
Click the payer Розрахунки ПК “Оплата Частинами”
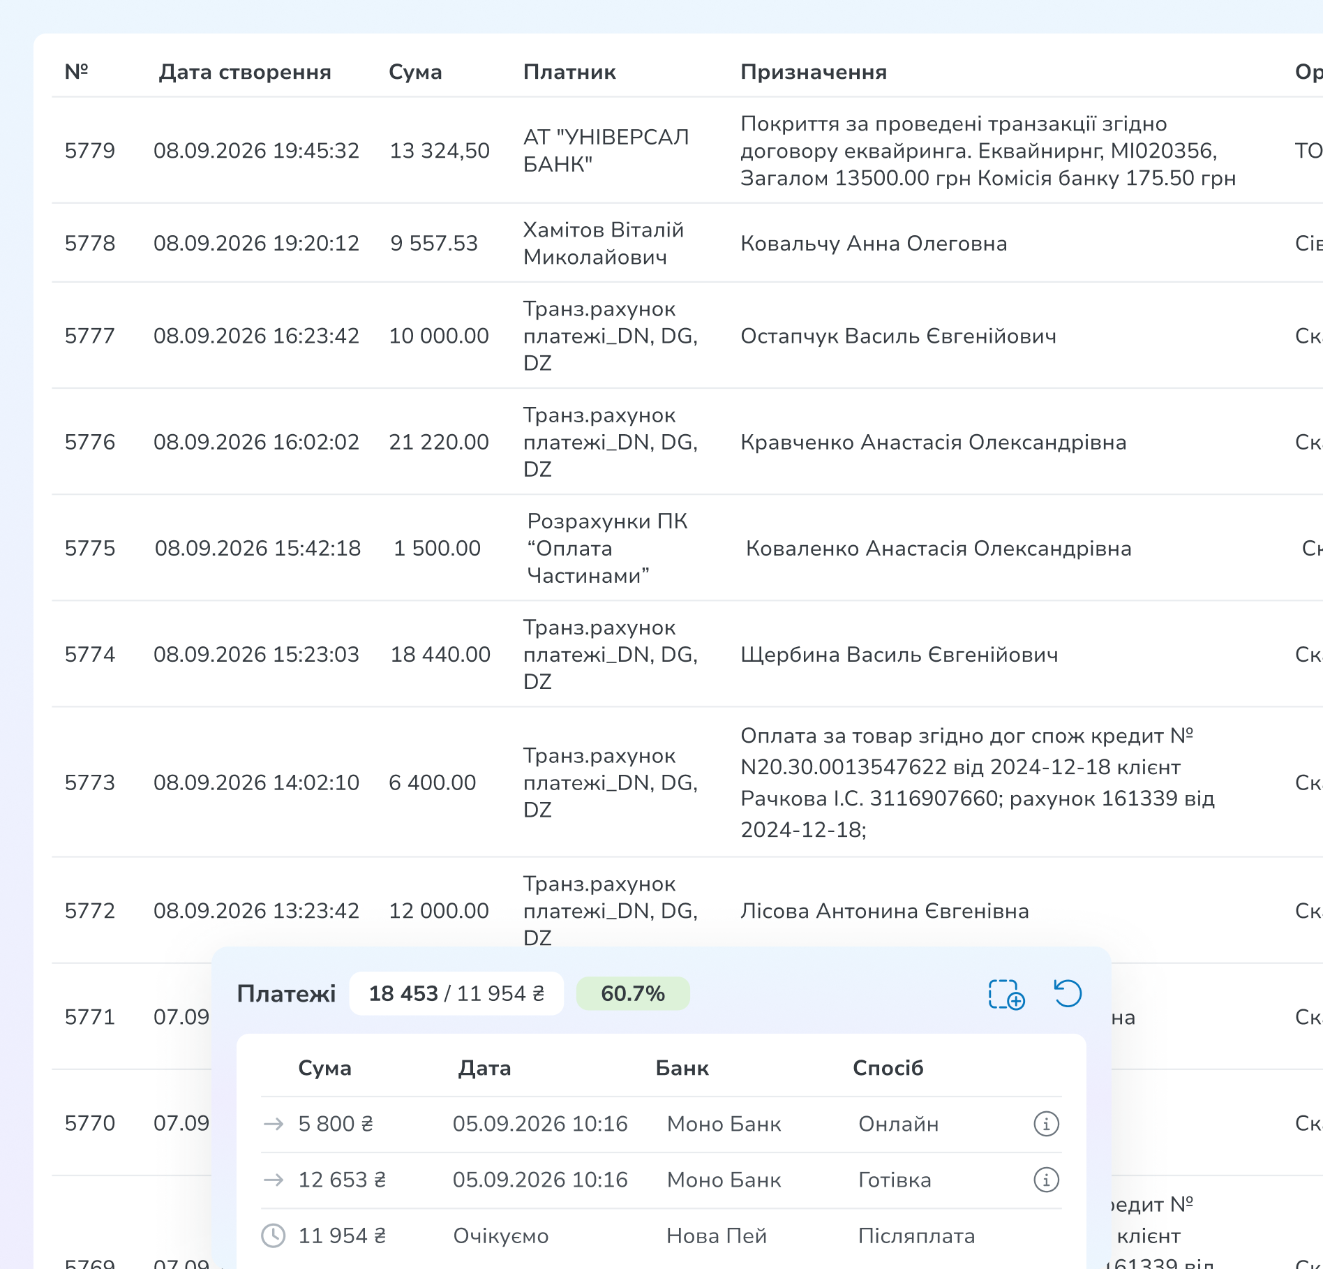click(608, 548)
